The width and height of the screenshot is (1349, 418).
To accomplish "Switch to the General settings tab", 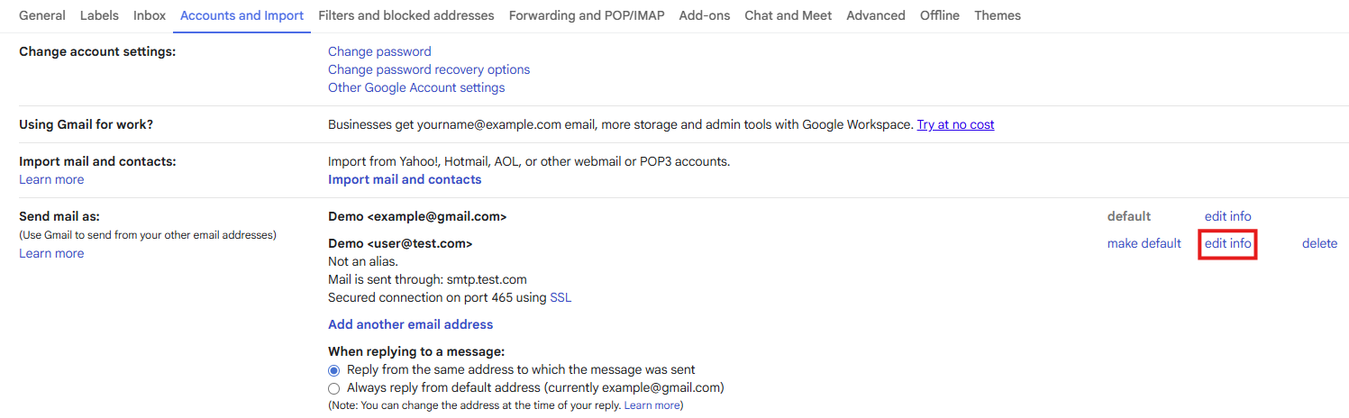I will (42, 15).
